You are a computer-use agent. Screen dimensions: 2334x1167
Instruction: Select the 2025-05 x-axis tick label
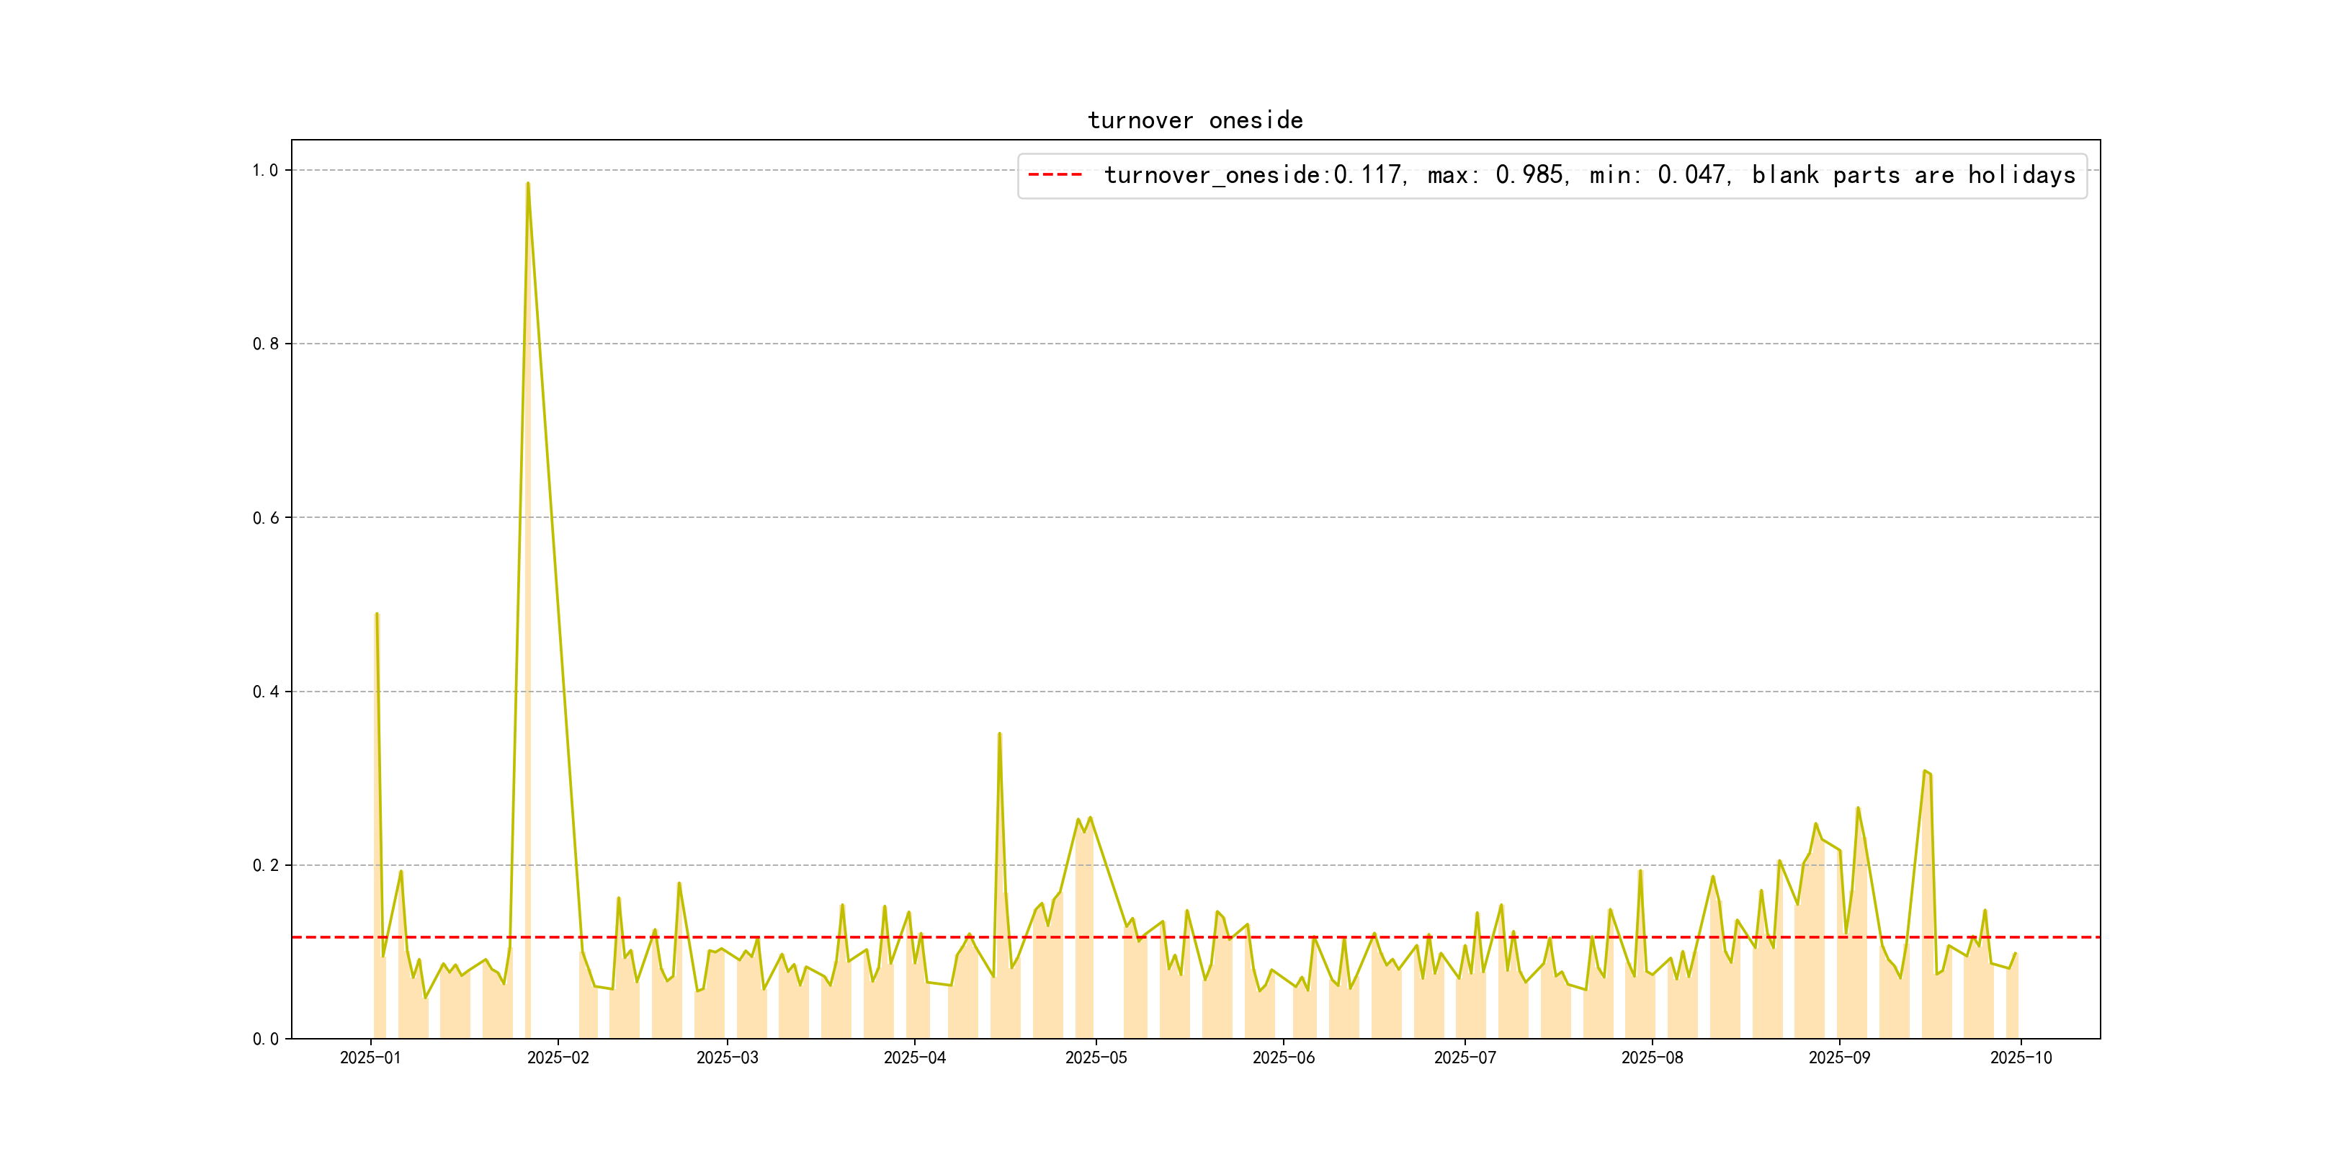(1096, 1058)
